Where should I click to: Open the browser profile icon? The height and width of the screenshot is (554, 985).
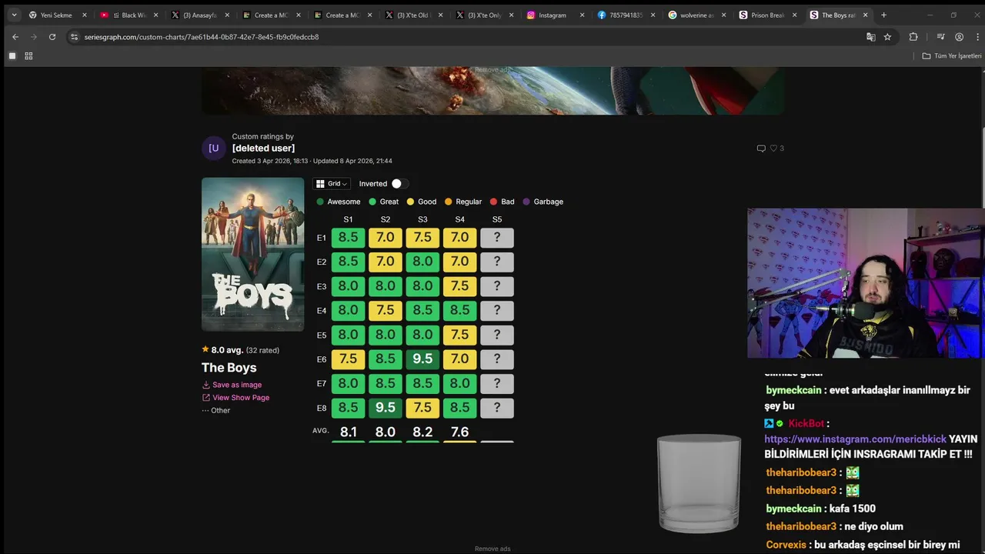(959, 37)
